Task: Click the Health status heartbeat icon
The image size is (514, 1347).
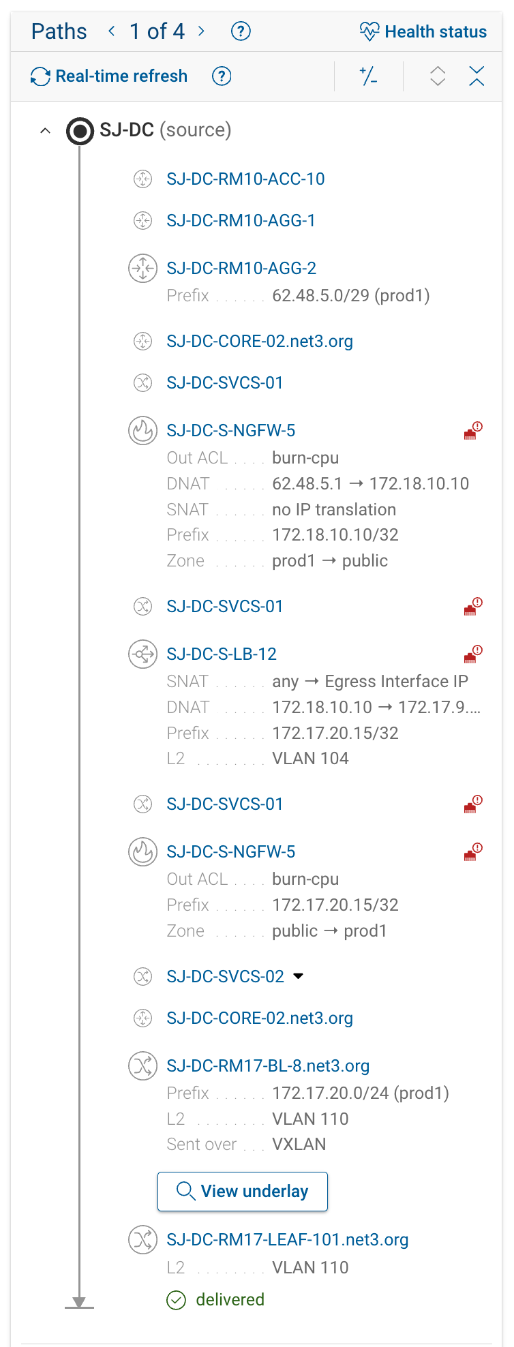Action: click(369, 32)
